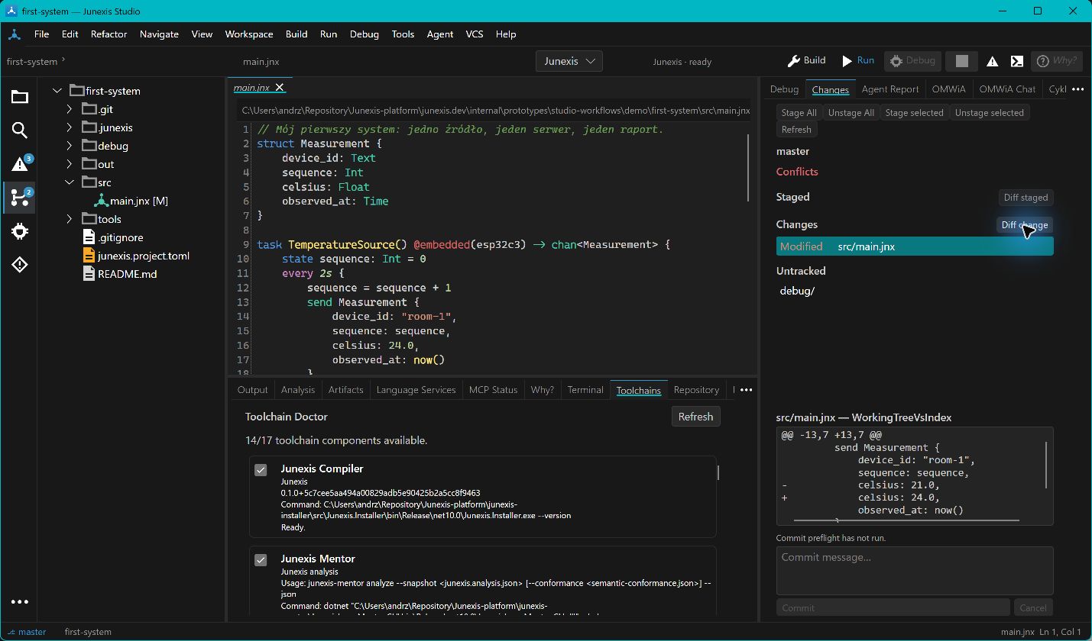
Task: Open the Explorer folder icon in the sidebar
Action: click(x=20, y=97)
